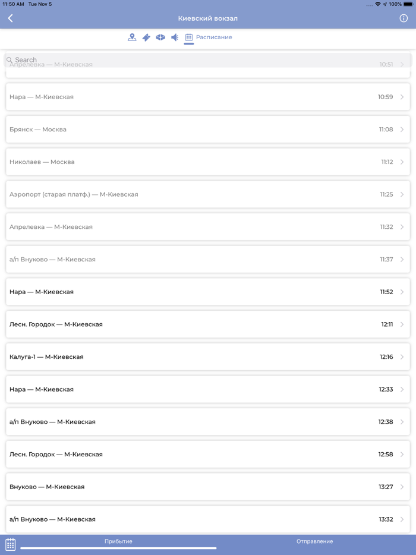Image resolution: width=416 pixels, height=555 pixels.
Task: Tap the announcements speaker icon
Action: point(174,37)
